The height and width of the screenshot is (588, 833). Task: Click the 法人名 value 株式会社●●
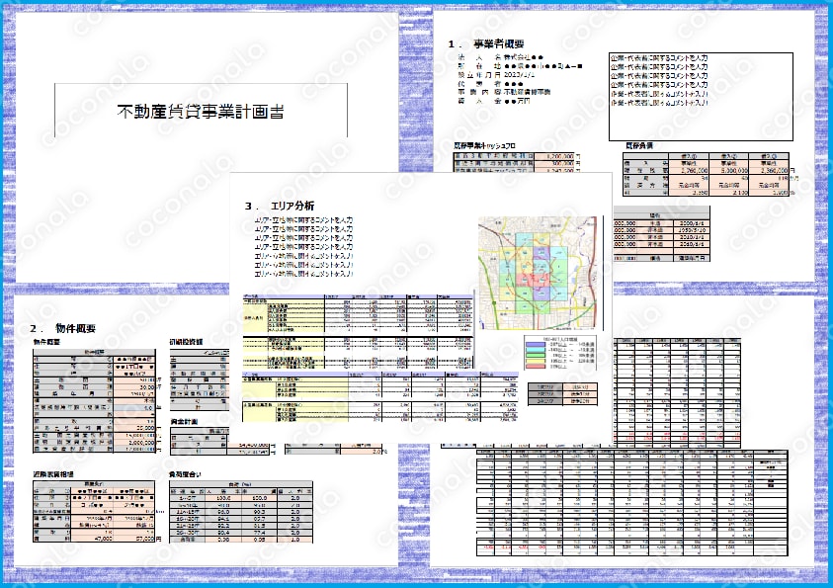pyautogui.click(x=524, y=57)
